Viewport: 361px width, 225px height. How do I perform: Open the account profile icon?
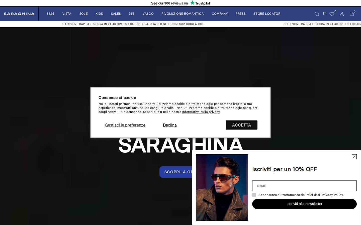pos(342,14)
